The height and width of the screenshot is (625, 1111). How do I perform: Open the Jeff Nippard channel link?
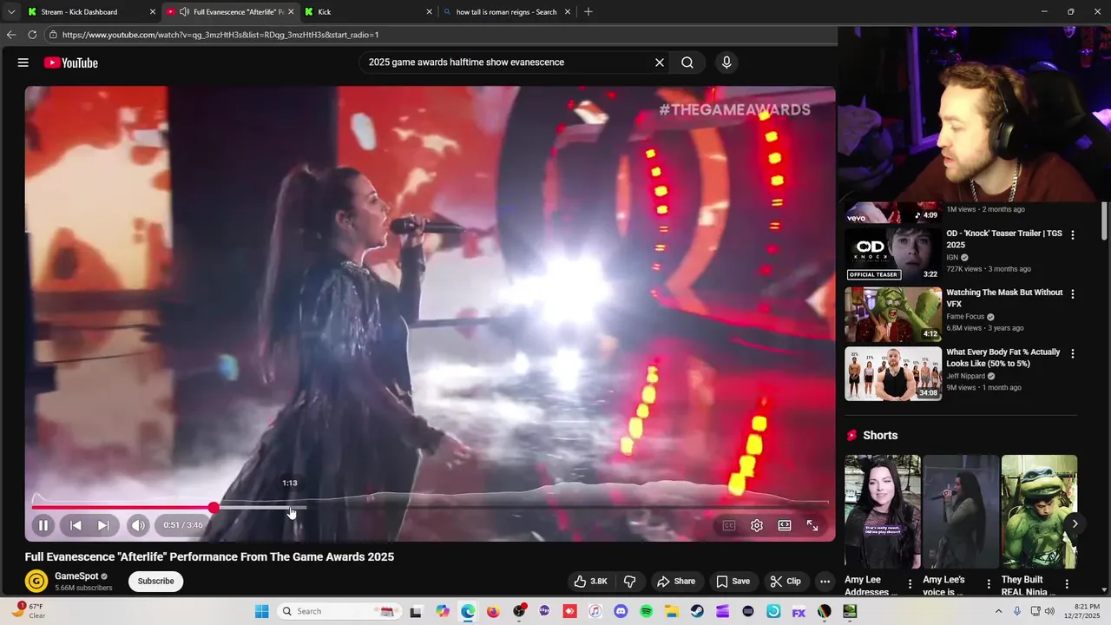(965, 376)
